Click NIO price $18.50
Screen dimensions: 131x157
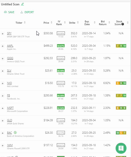(x=49, y=83)
